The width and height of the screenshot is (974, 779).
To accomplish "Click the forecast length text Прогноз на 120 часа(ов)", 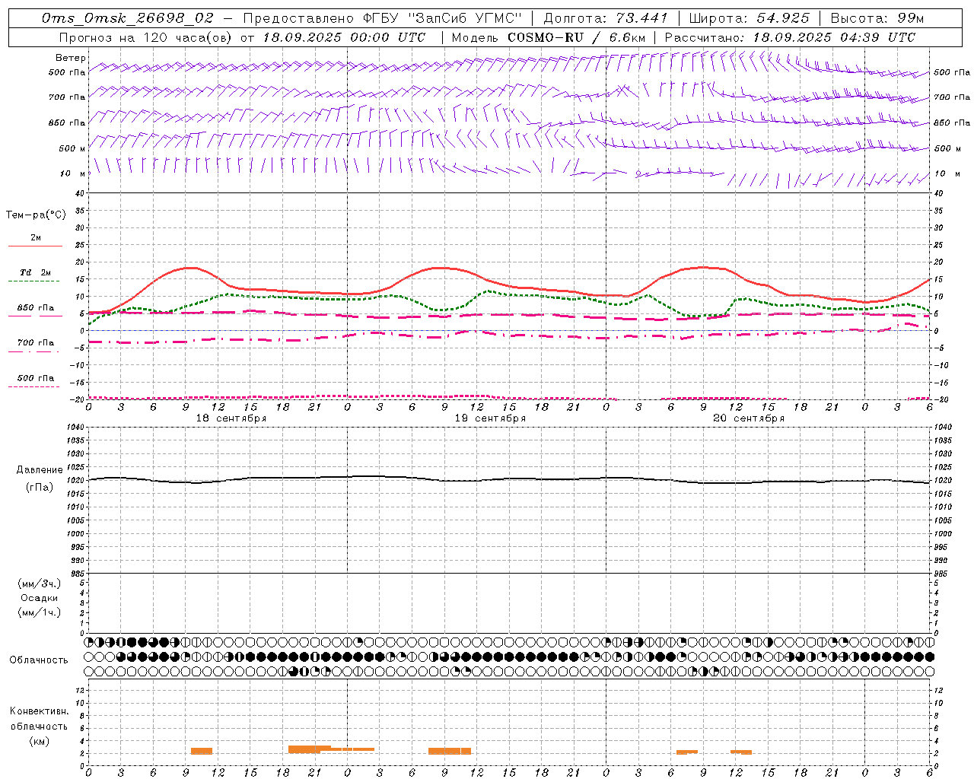I will 146,37.
